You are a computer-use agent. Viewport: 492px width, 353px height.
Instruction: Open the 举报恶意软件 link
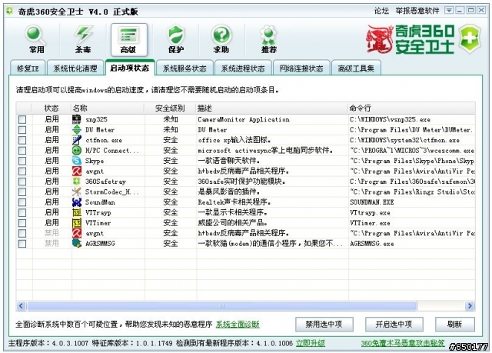[417, 11]
